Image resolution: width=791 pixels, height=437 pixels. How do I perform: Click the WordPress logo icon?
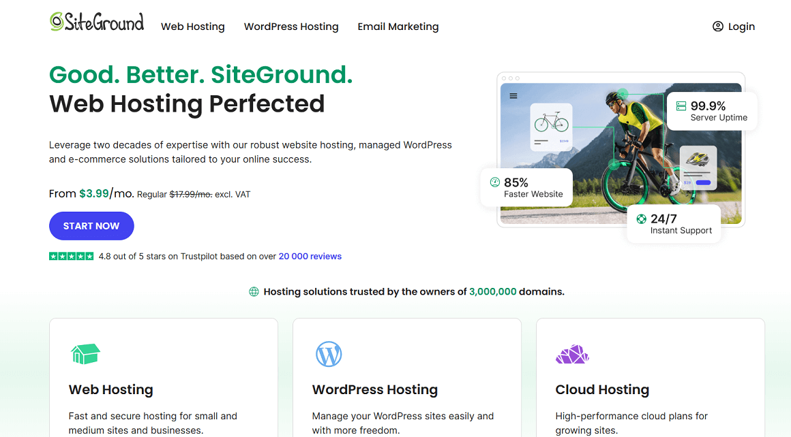[329, 354]
